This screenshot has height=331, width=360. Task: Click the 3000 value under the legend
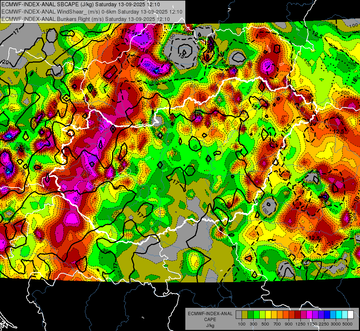coord(336,324)
